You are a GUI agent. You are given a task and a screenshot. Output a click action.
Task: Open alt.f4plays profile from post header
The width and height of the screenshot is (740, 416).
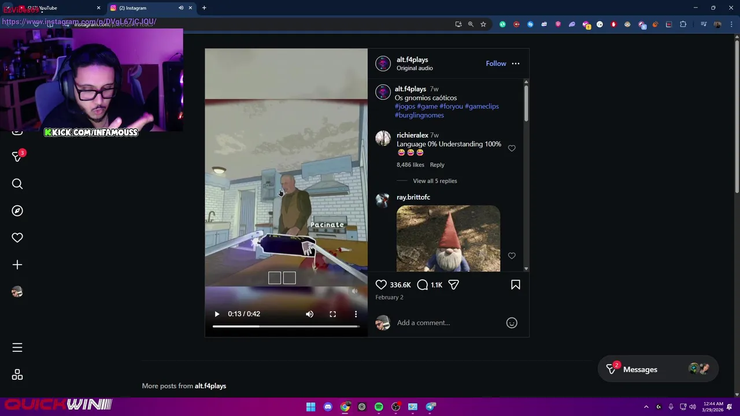[x=412, y=60]
